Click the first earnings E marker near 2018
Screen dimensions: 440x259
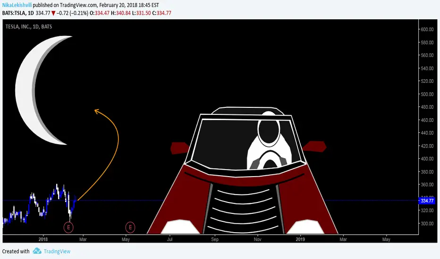[68, 227]
